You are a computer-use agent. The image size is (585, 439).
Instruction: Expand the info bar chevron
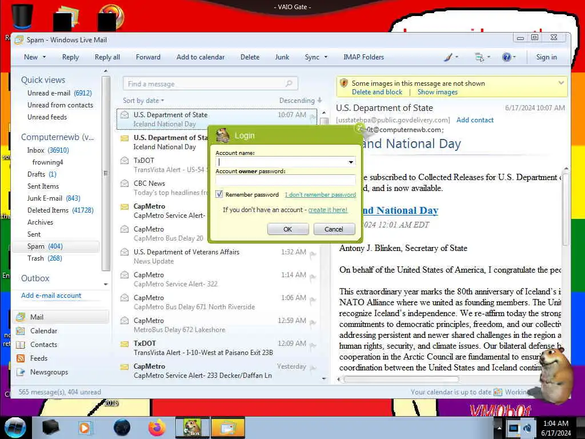[561, 83]
